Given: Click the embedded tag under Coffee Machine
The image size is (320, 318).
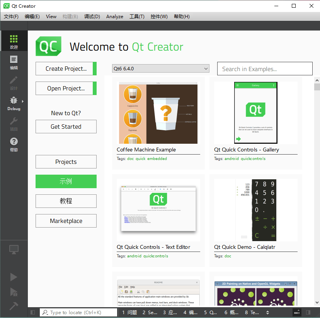Looking at the screenshot, I should (157, 158).
